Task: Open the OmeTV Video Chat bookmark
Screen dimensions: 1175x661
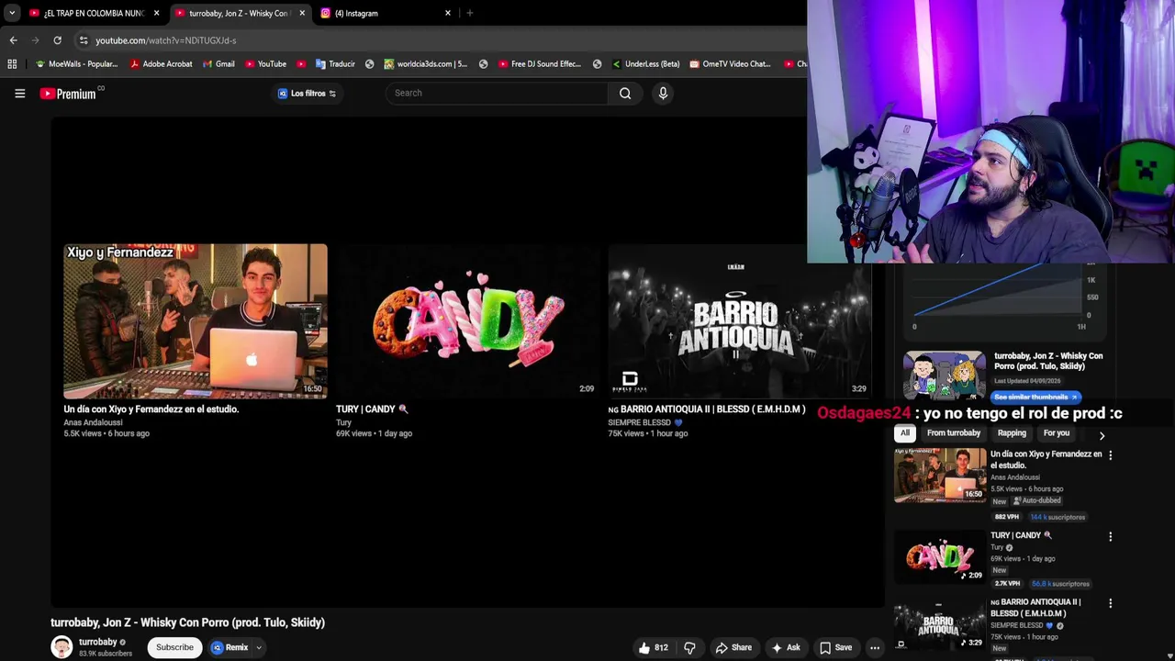Action: coord(730,64)
